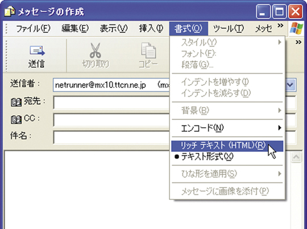Image resolution: width=307 pixels, height=229 pixels.
Task: Click the コピー (Copy) pages icon
Action: coord(148,51)
